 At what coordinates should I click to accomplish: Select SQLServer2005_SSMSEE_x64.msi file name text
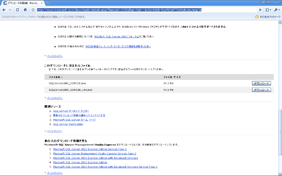(70, 90)
